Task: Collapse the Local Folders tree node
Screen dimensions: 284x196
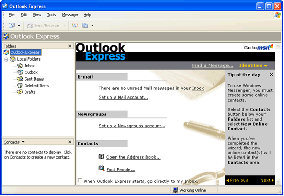Action: [x=6, y=59]
